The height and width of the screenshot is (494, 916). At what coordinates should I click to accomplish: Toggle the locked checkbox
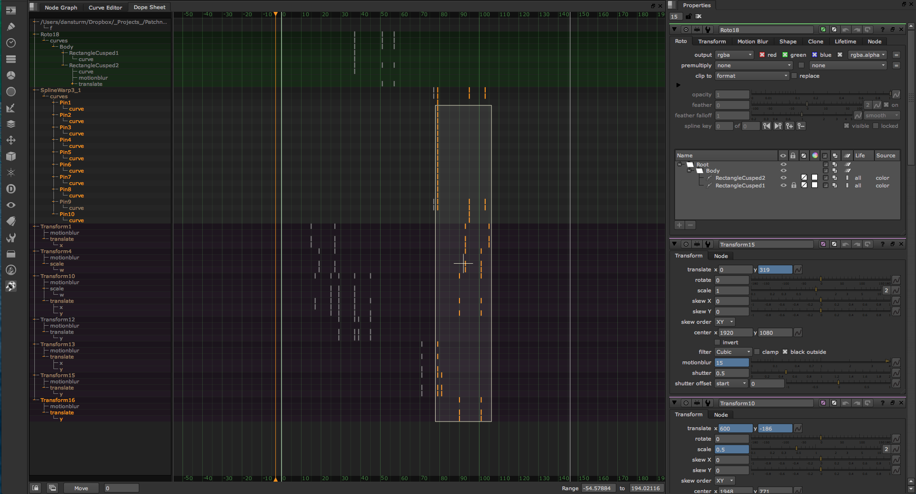[875, 126]
